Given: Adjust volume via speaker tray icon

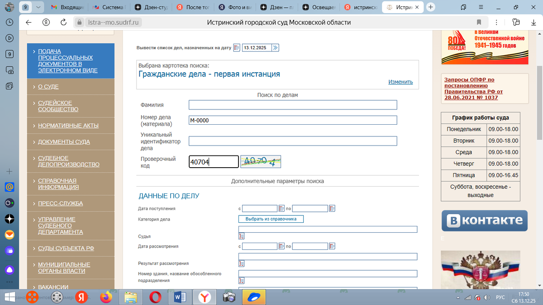Looking at the screenshot, I should click(x=487, y=297).
